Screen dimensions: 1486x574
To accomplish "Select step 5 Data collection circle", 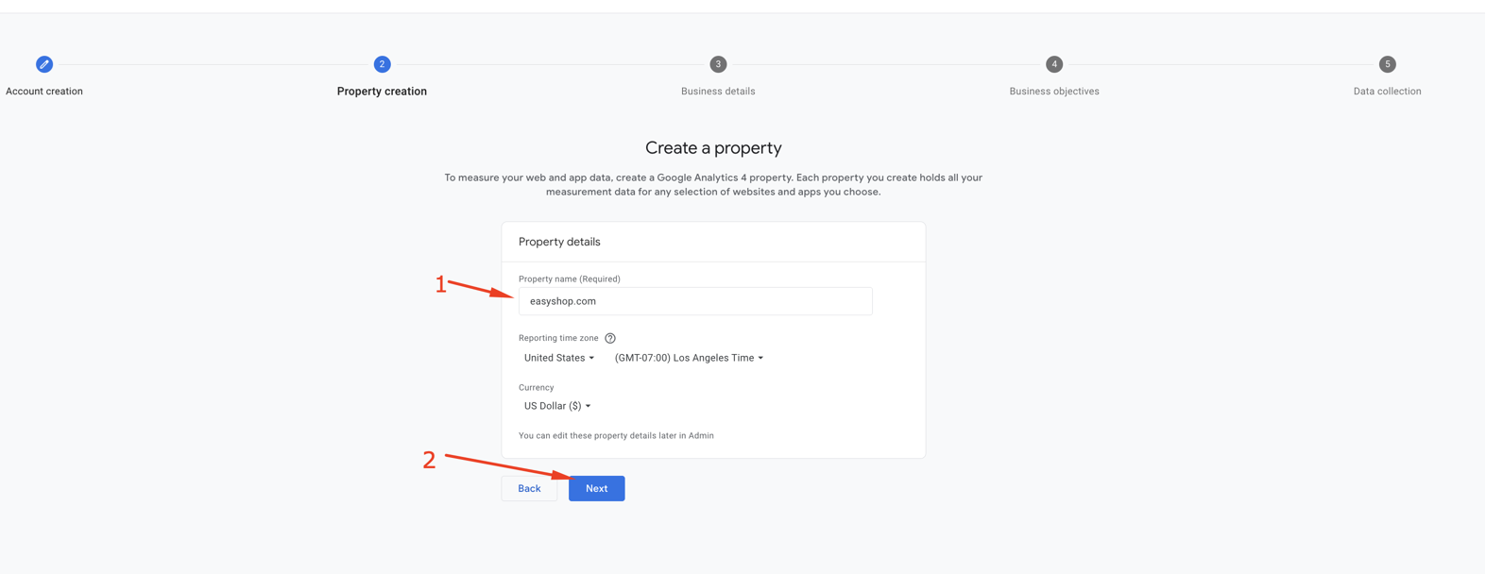I will (x=1387, y=64).
